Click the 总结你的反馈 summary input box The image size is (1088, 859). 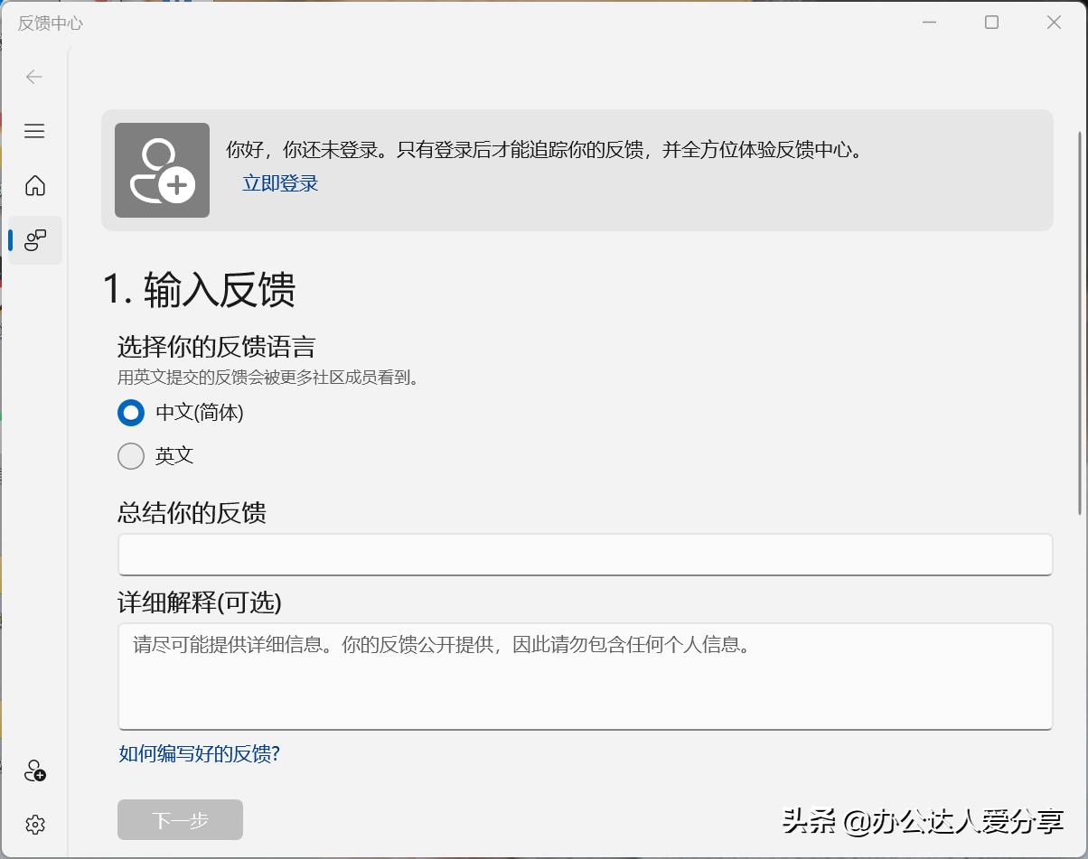tap(585, 555)
